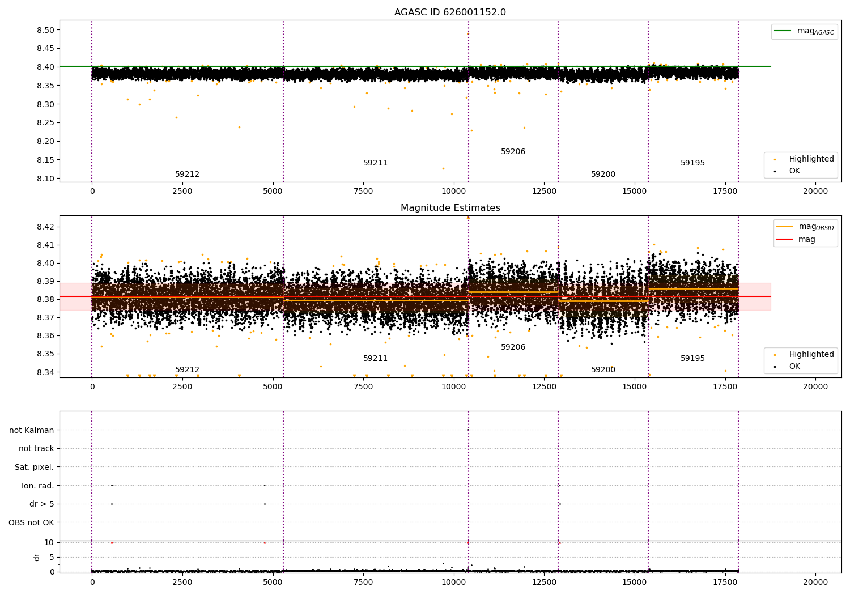850x595 pixels.
Task: Click the 'not Kalman' axis label
Action: (x=32, y=430)
